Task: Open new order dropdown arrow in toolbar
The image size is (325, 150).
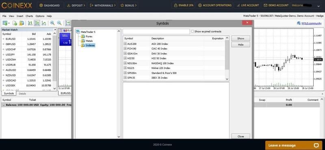Action: [9, 23]
